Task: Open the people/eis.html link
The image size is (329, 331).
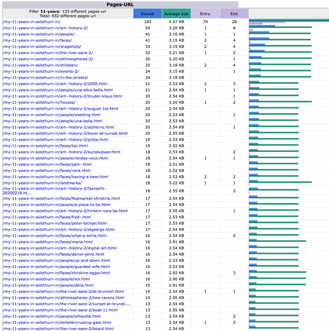Action: click(x=46, y=279)
